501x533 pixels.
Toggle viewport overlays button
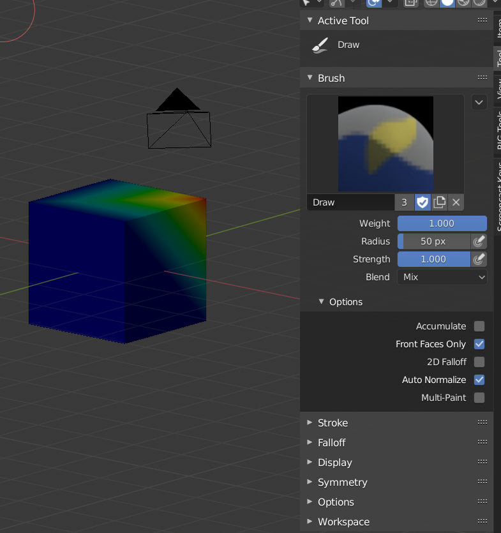coord(373,3)
